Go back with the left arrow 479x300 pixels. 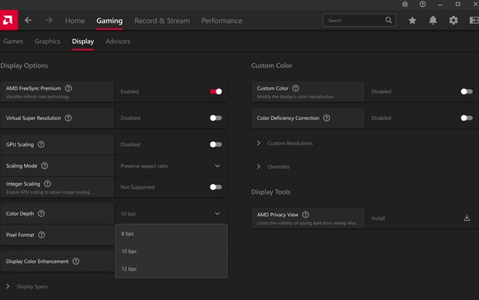pos(28,20)
